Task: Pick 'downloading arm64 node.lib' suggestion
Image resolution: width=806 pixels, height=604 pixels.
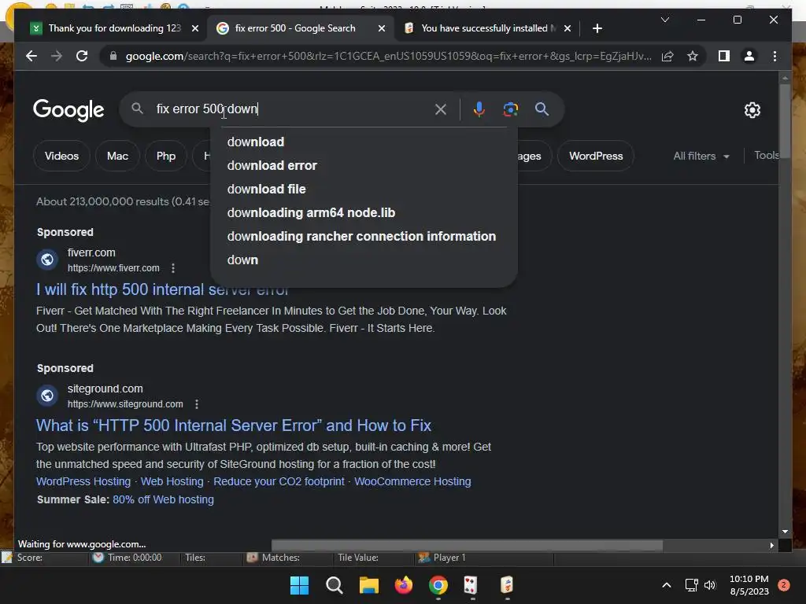Action: point(311,212)
